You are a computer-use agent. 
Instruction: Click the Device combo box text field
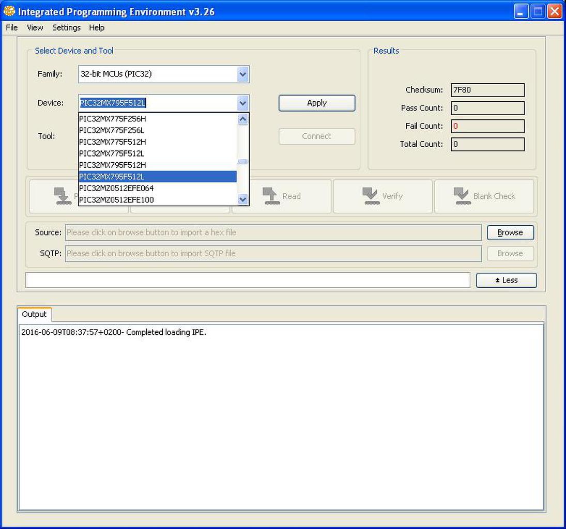(158, 103)
